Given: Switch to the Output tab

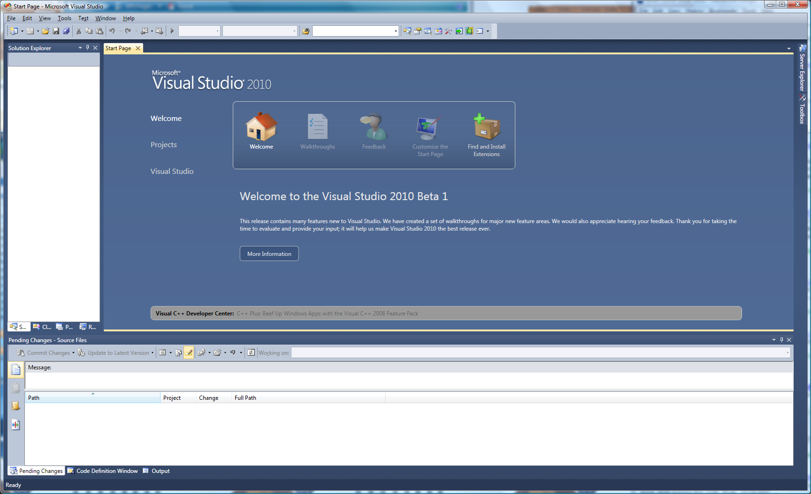Looking at the screenshot, I should [x=156, y=471].
